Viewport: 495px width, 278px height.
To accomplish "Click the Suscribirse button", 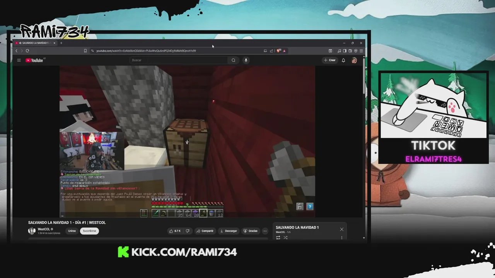I will click(89, 231).
